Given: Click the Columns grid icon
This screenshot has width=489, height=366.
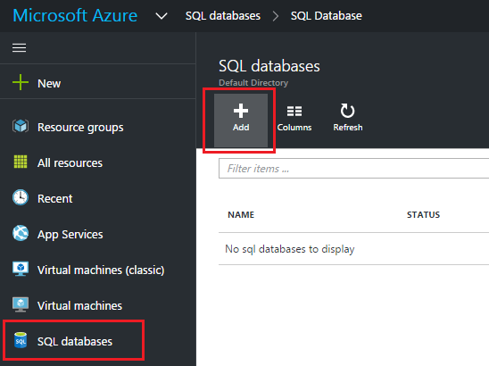Looking at the screenshot, I should coord(294,111).
